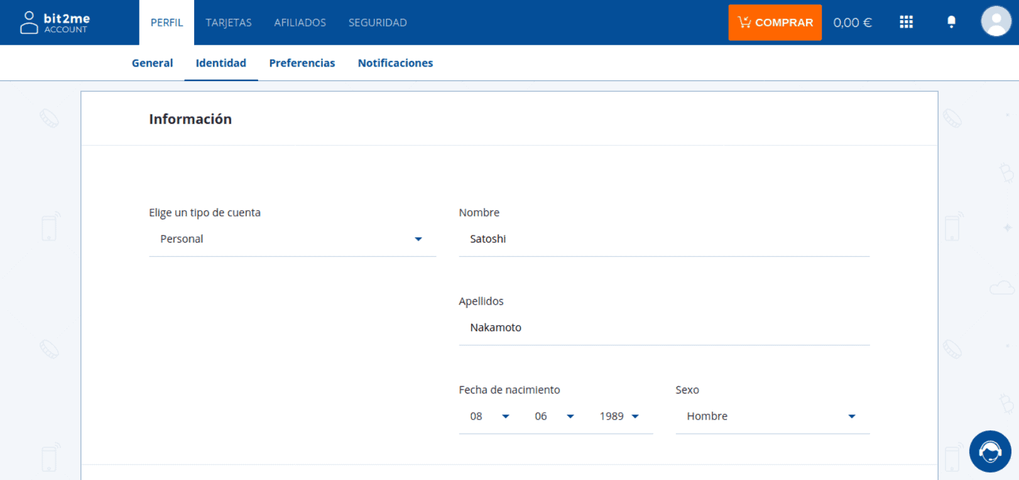Click the 0,00 € balance
The height and width of the screenshot is (480, 1019).
click(853, 23)
